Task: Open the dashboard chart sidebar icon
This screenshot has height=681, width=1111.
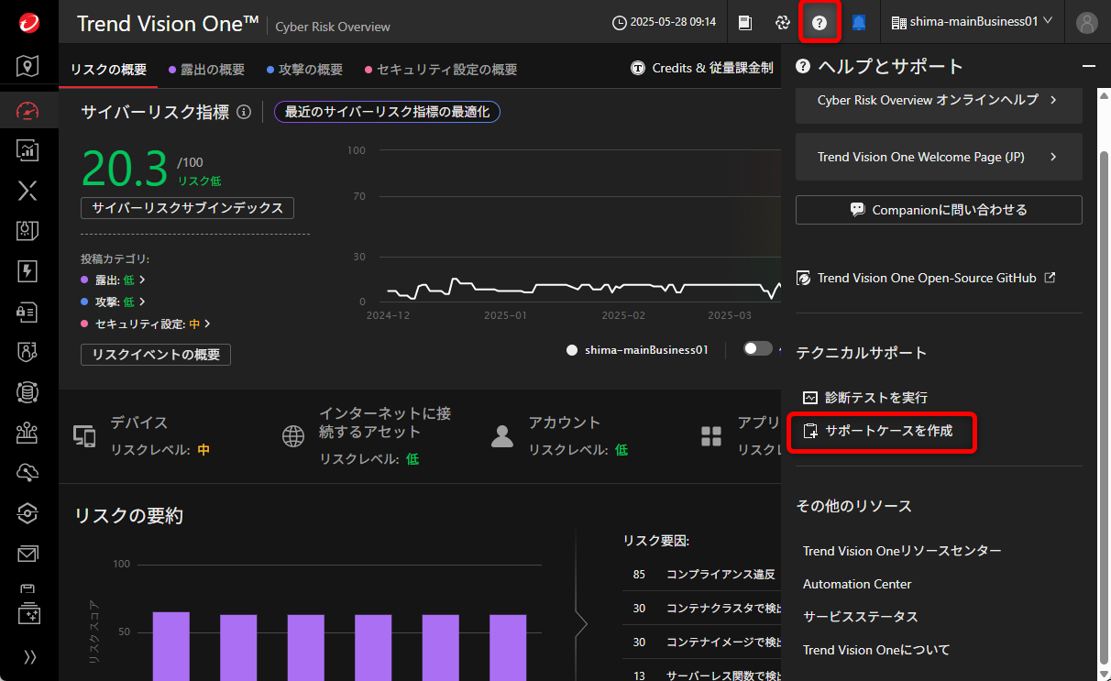Action: point(28,150)
